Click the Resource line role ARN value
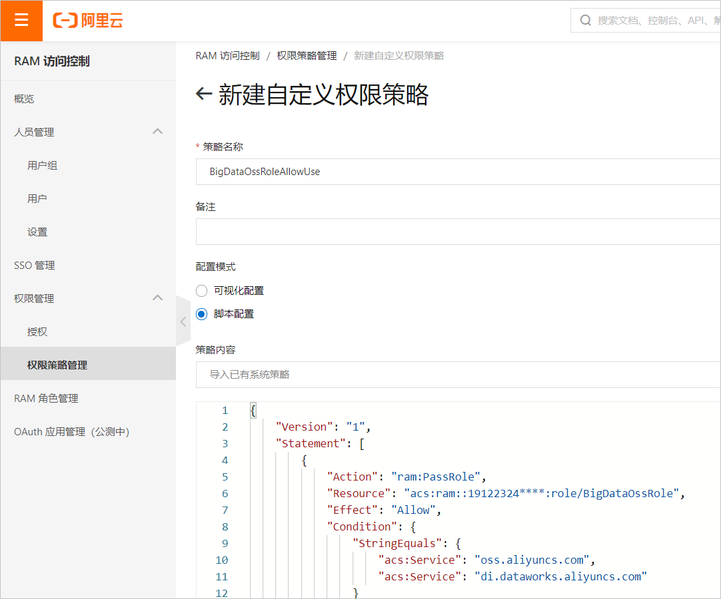 [542, 493]
